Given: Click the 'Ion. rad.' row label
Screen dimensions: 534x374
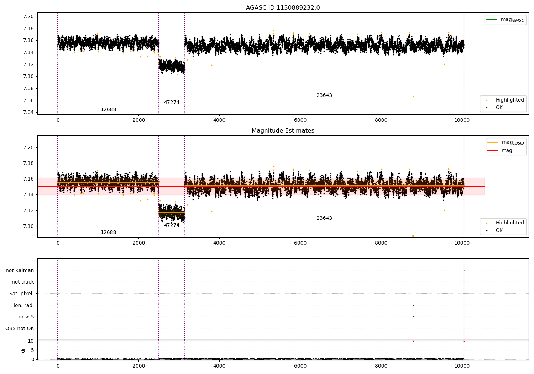Looking at the screenshot, I should pyautogui.click(x=23, y=305).
